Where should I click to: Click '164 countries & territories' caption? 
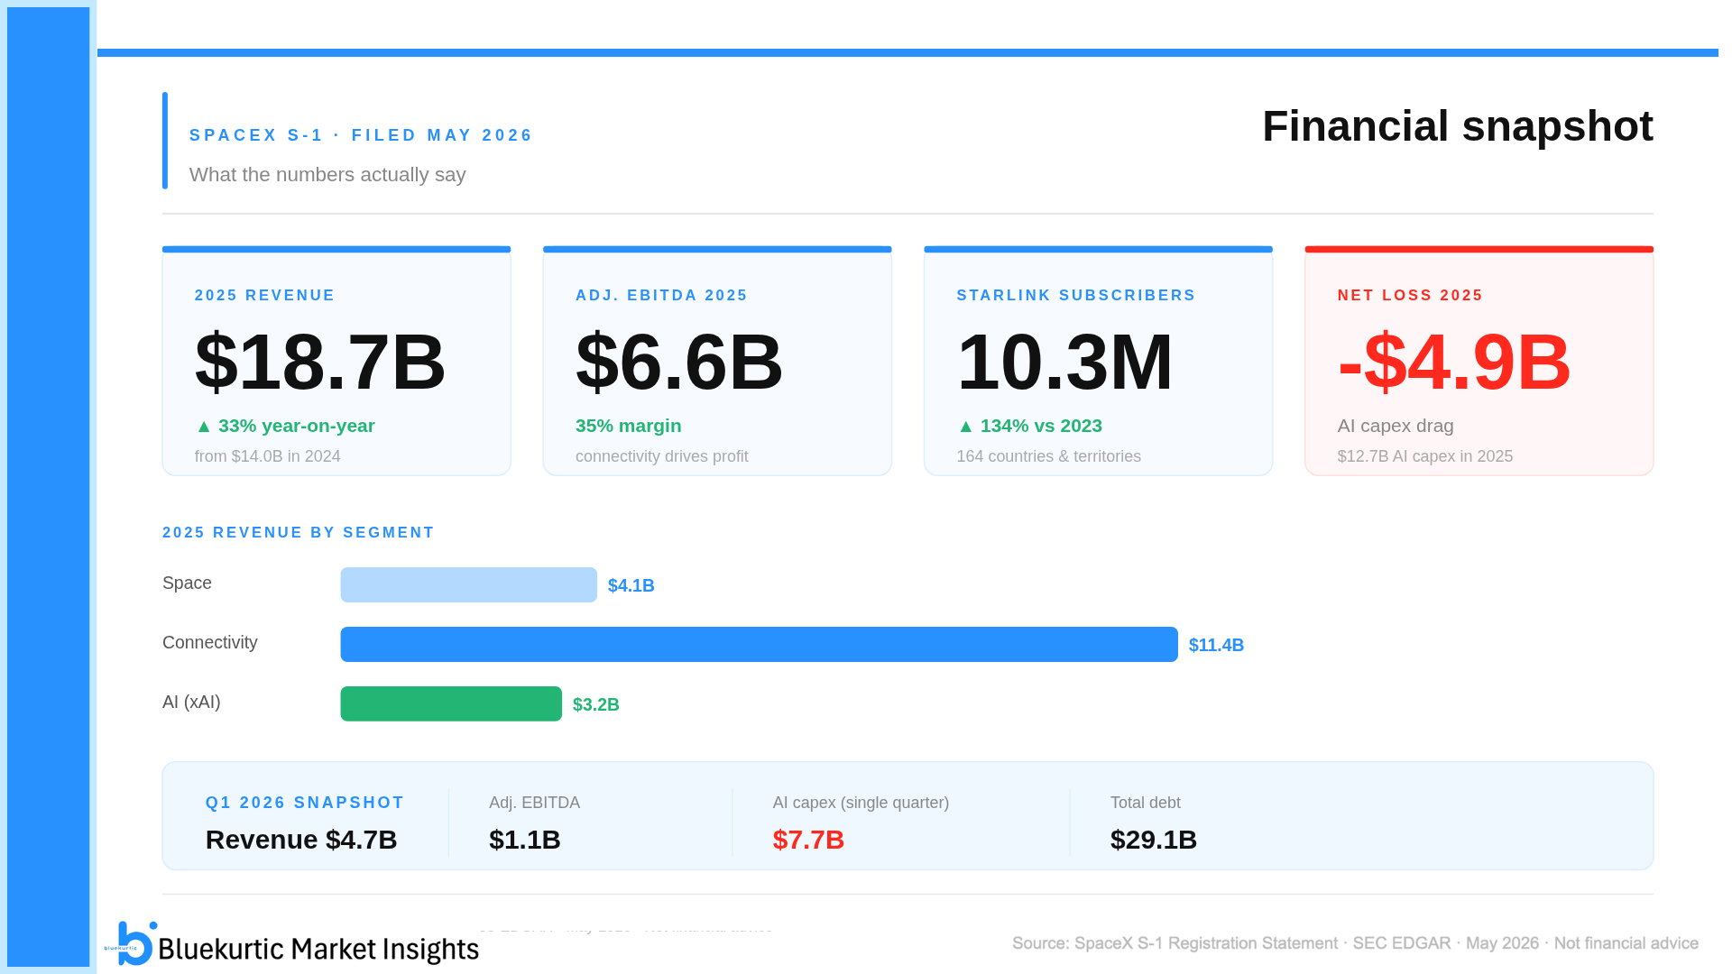1048,456
